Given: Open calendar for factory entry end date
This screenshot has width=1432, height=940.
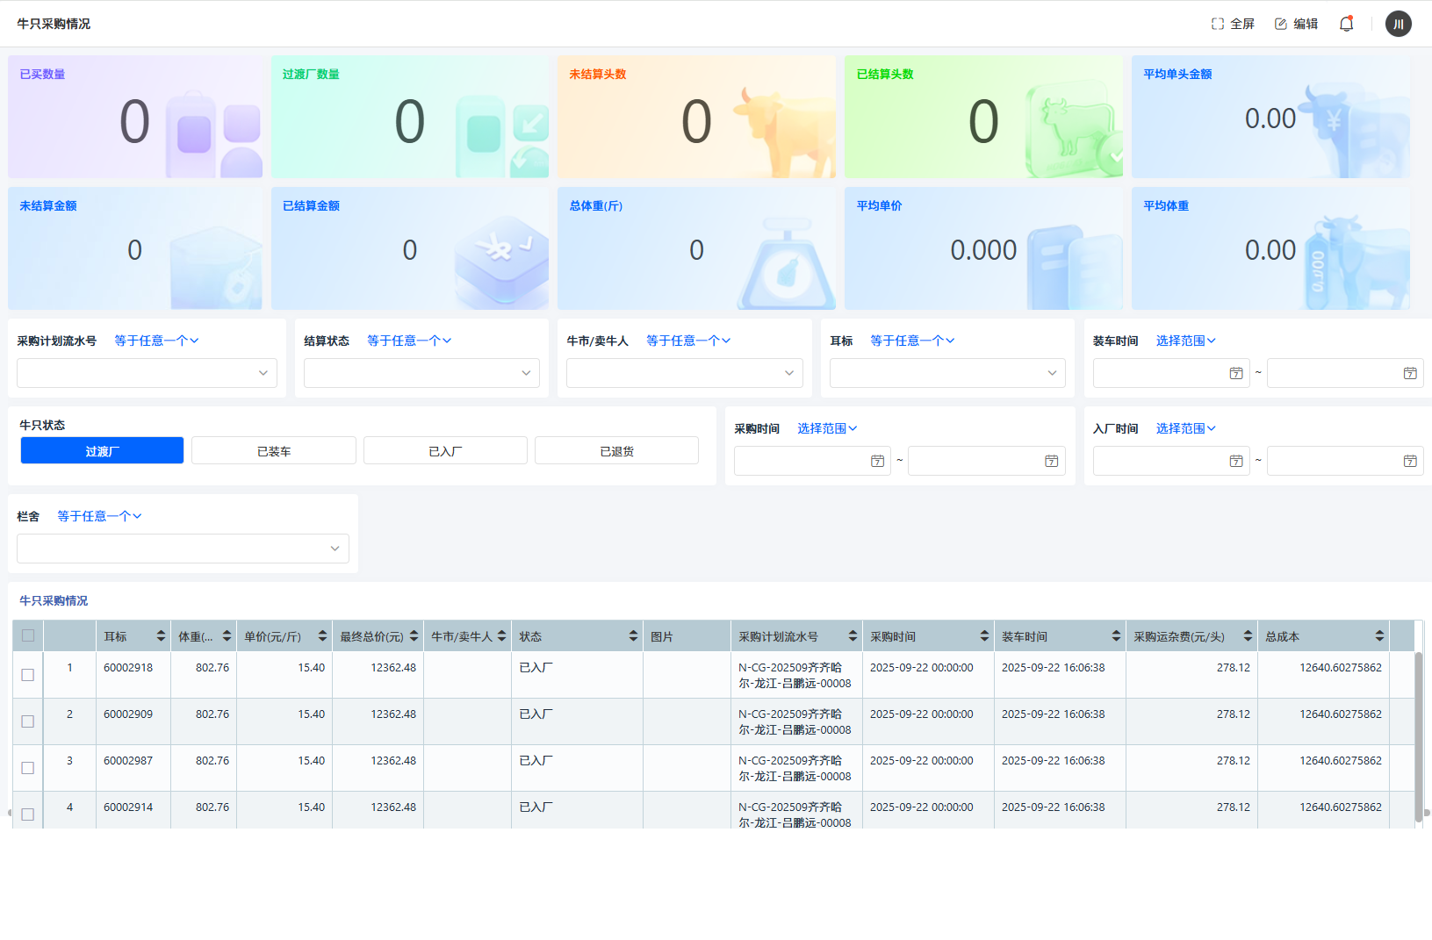Looking at the screenshot, I should pyautogui.click(x=1410, y=461).
